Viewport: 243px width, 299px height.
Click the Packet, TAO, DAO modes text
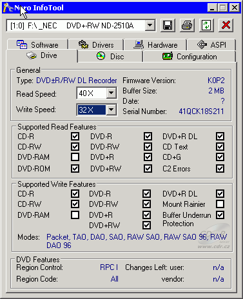pyautogui.click(x=137, y=241)
